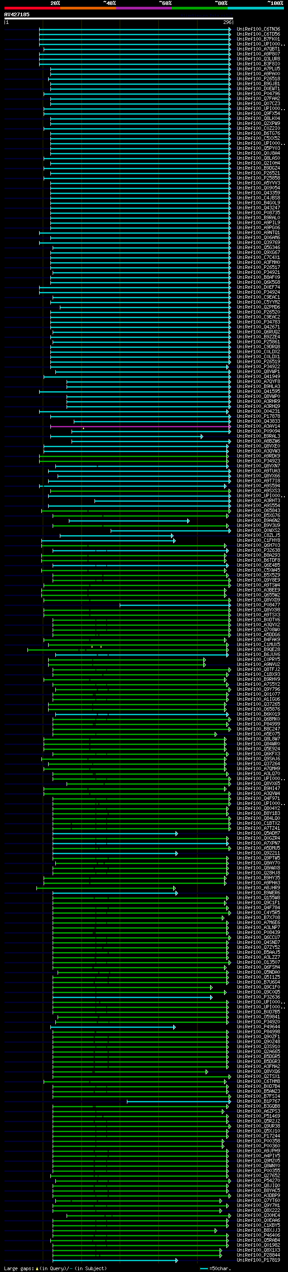Select the query name AV427185

pos(17,14)
